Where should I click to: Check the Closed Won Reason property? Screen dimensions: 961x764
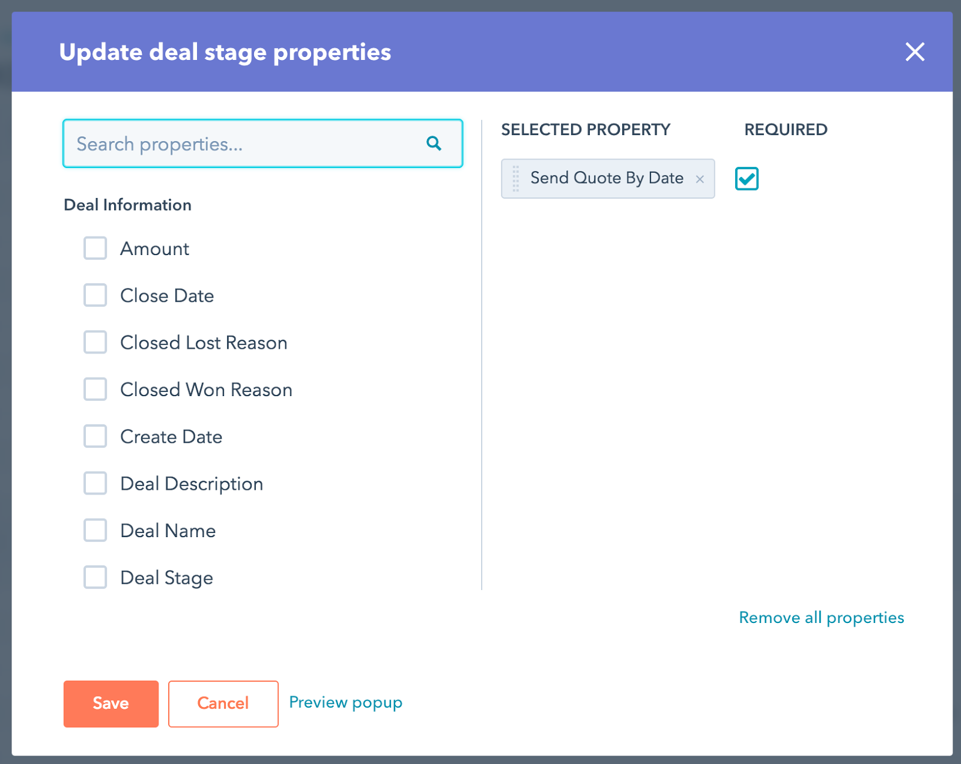(95, 389)
